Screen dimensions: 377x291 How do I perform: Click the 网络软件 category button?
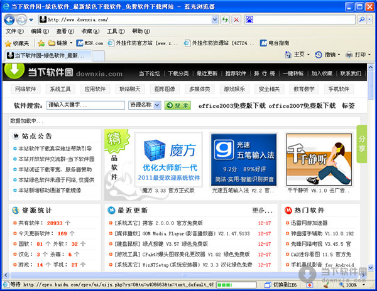pos(26,89)
